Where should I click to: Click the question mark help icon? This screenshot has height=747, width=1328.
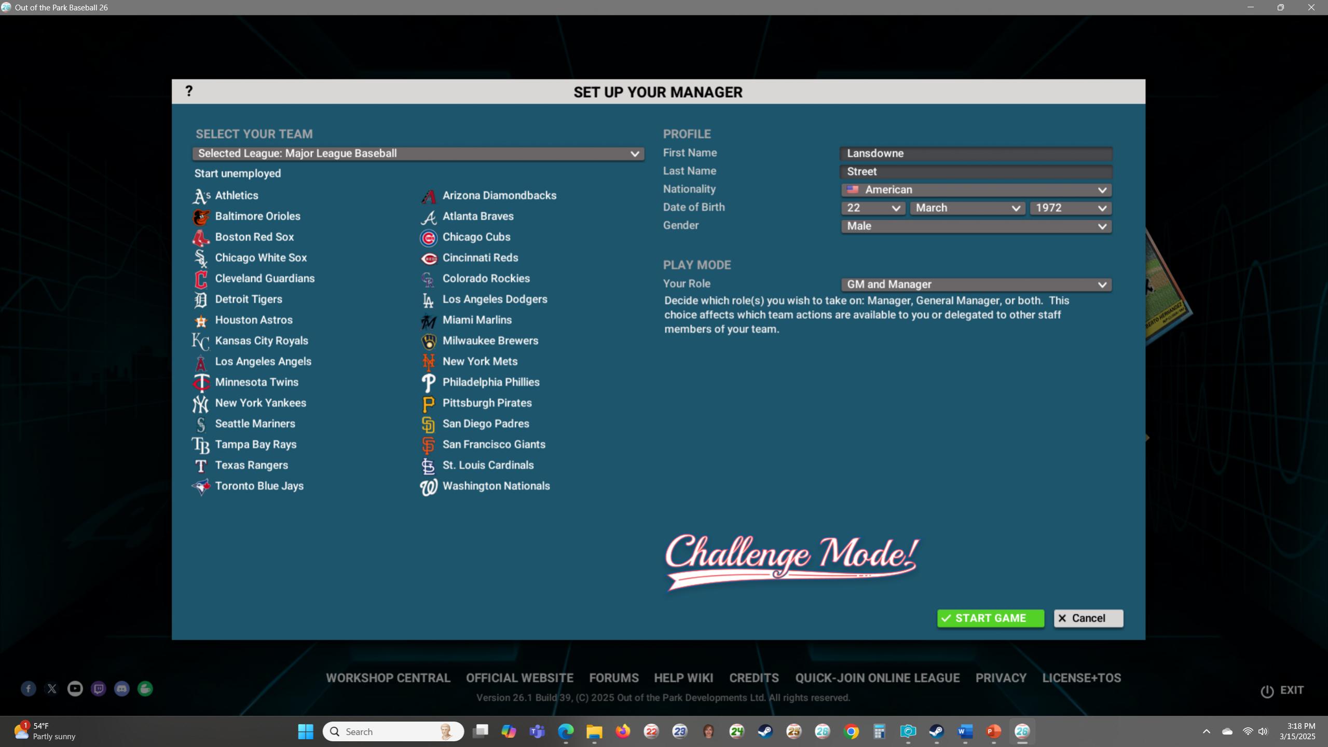pos(189,91)
